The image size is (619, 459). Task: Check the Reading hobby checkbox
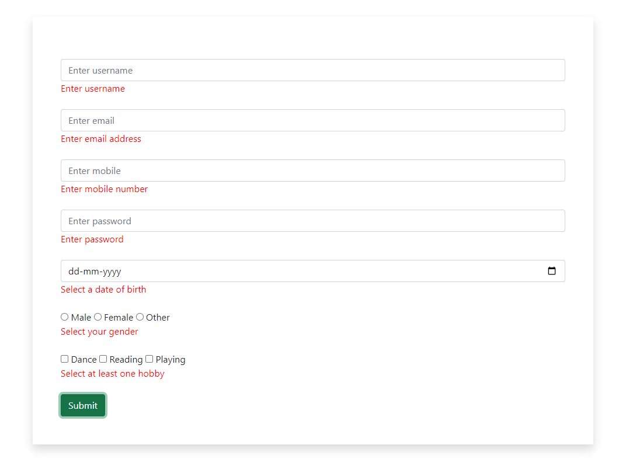coord(103,359)
